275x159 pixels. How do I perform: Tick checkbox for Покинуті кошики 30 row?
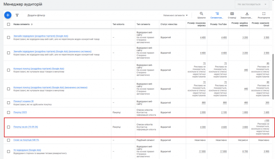click(9, 103)
